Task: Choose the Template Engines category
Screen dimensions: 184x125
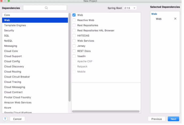Action: point(15,25)
